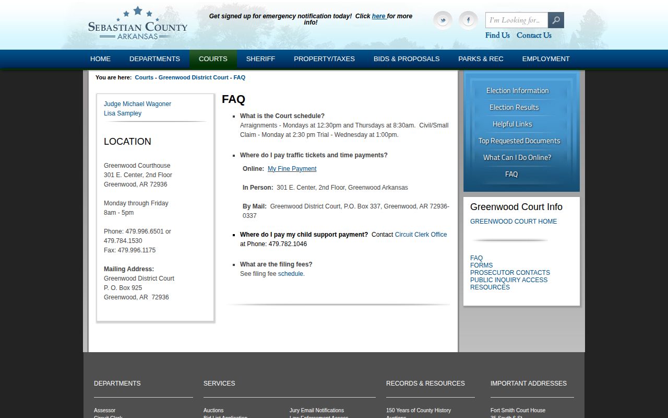Click the FAQ breadcrumb link

tap(239, 77)
